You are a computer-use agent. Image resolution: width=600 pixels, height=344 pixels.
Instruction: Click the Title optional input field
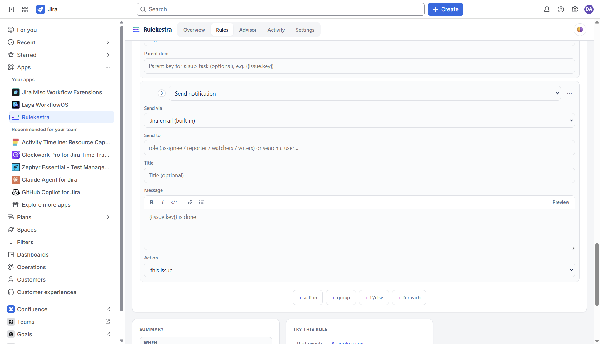(359, 175)
